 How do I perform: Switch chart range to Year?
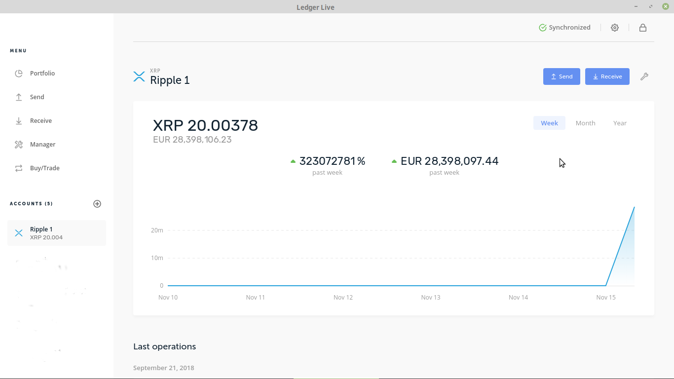[x=620, y=123]
